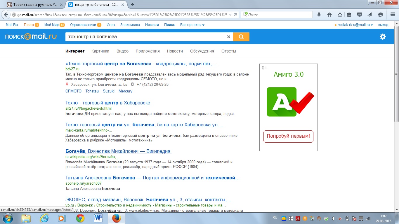This screenshot has height=224, width=399.
Task: Open the Татьяна Алексеевна Богачева result
Action: (x=152, y=178)
